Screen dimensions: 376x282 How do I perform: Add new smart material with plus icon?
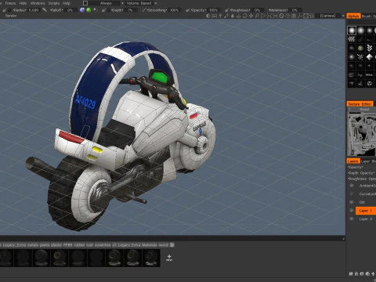pyautogui.click(x=169, y=258)
